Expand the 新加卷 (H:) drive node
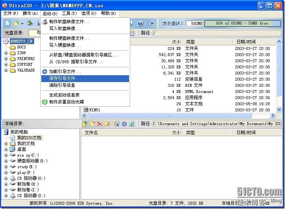The image size is (285, 209). tap(6, 184)
